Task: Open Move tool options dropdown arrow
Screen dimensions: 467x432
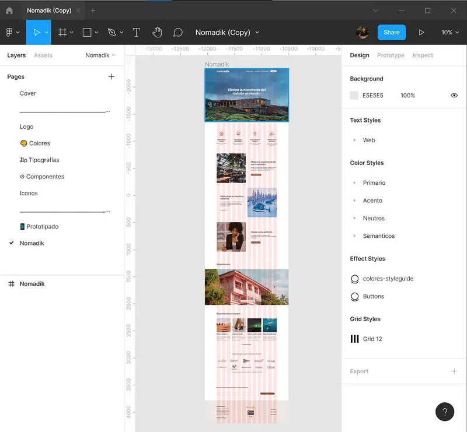Action: pos(47,33)
